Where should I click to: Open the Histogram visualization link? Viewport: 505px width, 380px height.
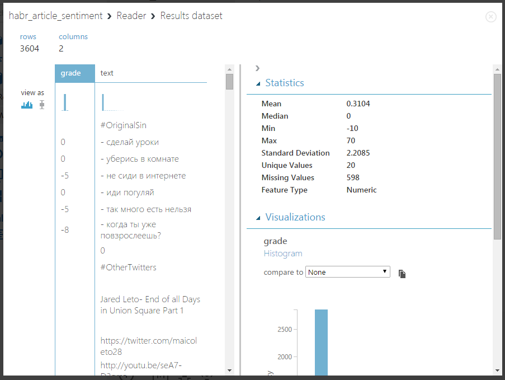283,254
